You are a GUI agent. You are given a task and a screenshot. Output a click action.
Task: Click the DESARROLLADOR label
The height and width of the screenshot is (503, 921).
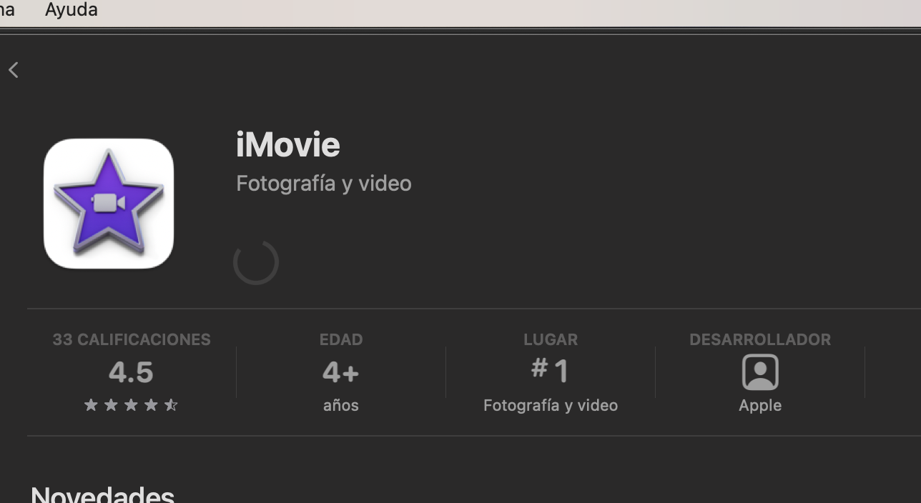click(760, 339)
